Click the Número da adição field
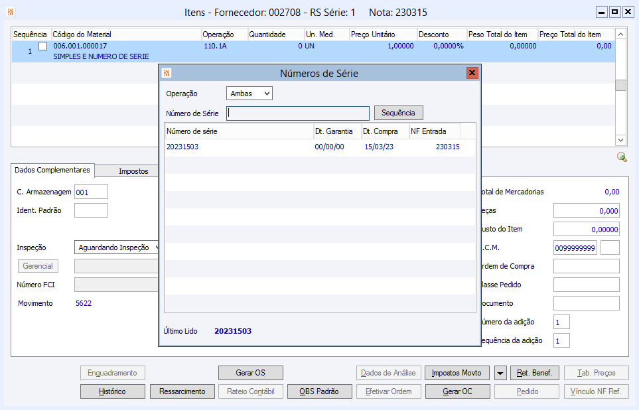The width and height of the screenshot is (639, 410). (561, 322)
